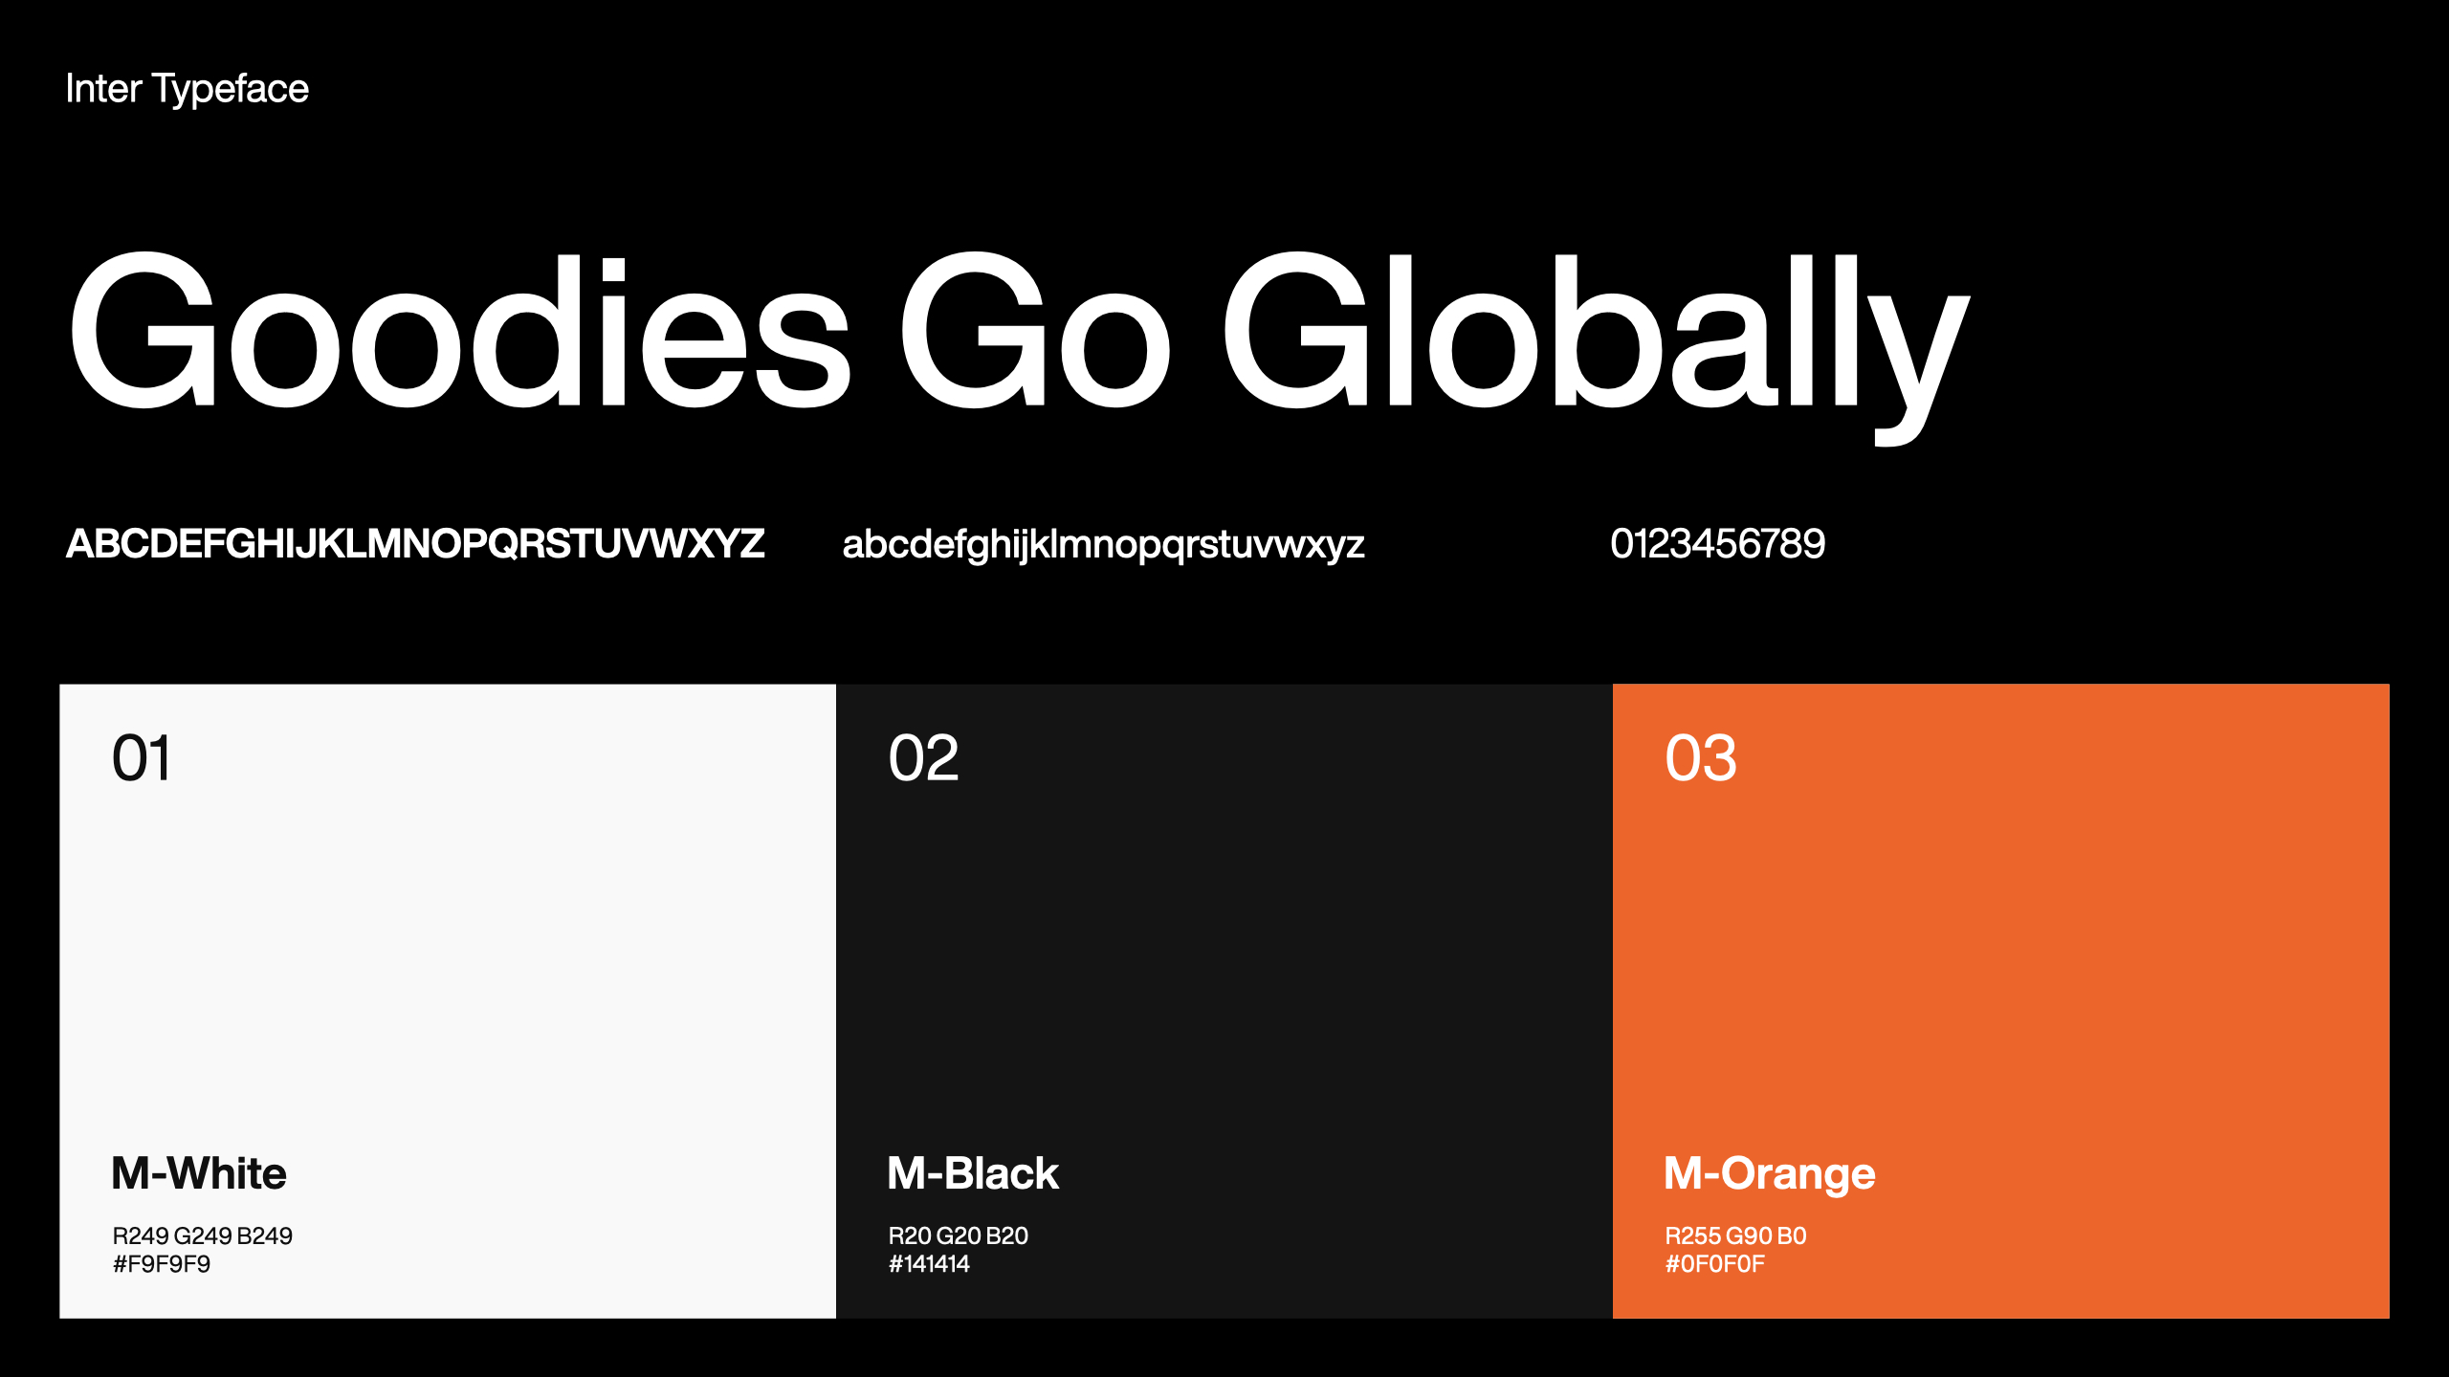
Task: Click the 0123456789 numerals sample
Action: click(1717, 544)
